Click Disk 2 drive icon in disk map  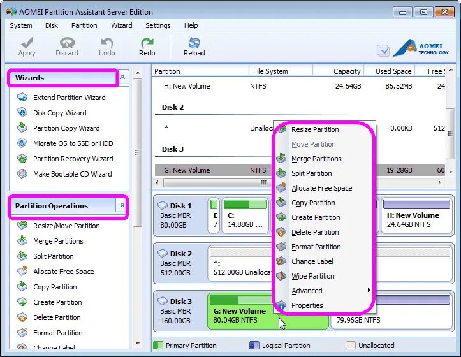(163, 253)
